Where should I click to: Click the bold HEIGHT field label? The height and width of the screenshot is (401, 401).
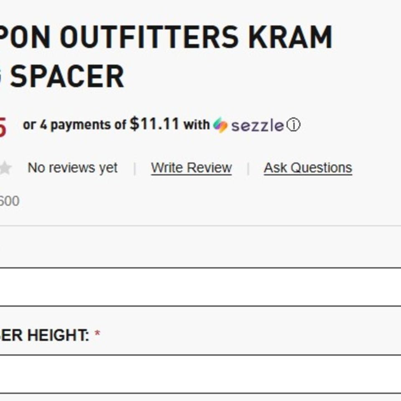46,334
